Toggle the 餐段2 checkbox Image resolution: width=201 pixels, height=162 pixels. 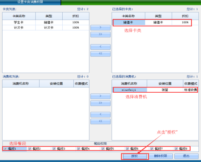click(x=30, y=149)
